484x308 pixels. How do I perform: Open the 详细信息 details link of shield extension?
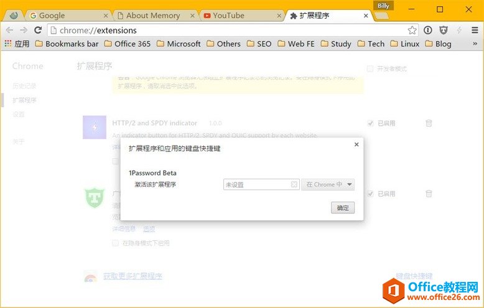tap(124, 229)
